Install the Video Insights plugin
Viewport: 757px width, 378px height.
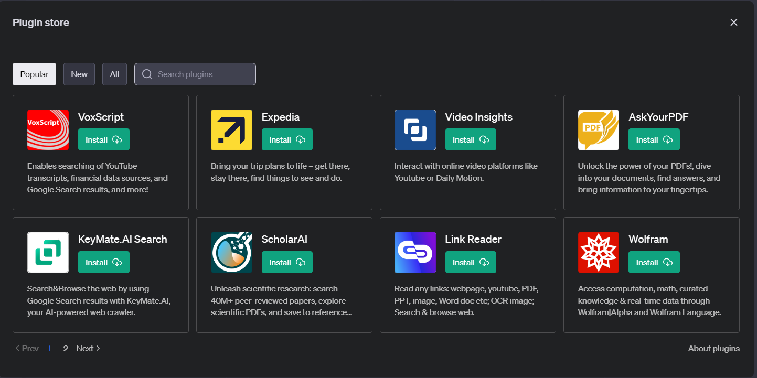pyautogui.click(x=471, y=139)
